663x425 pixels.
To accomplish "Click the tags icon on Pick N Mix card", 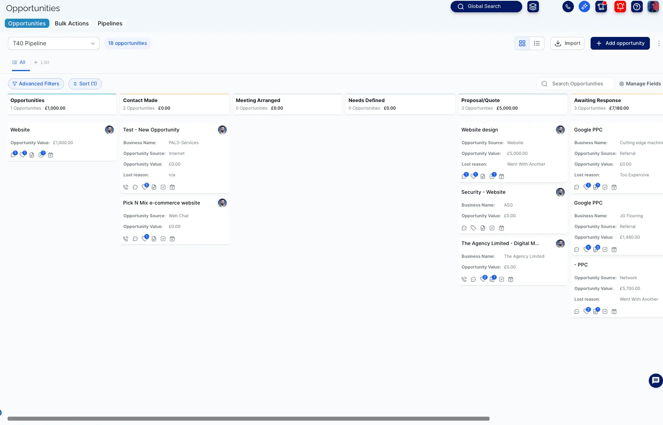I will pos(145,239).
